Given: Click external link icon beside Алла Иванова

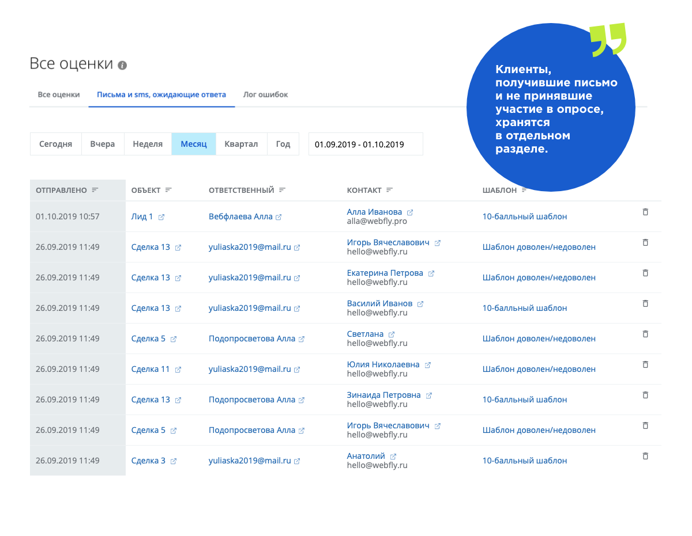Looking at the screenshot, I should [x=410, y=212].
